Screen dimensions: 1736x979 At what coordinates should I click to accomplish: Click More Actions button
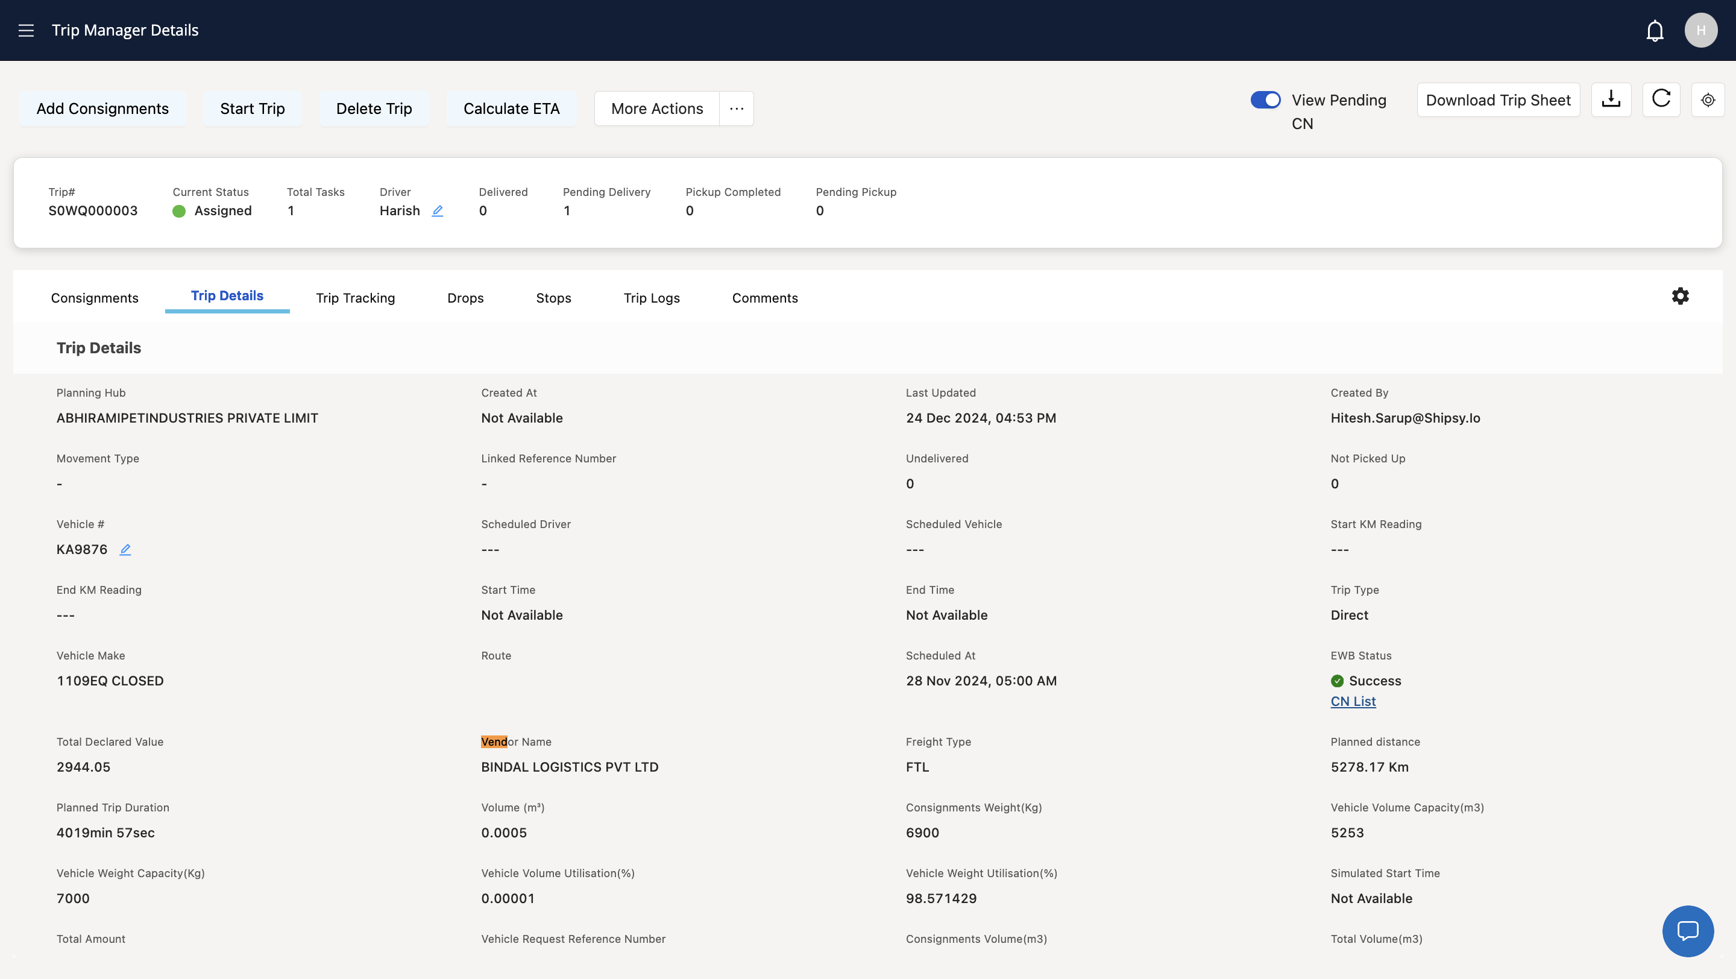point(657,109)
